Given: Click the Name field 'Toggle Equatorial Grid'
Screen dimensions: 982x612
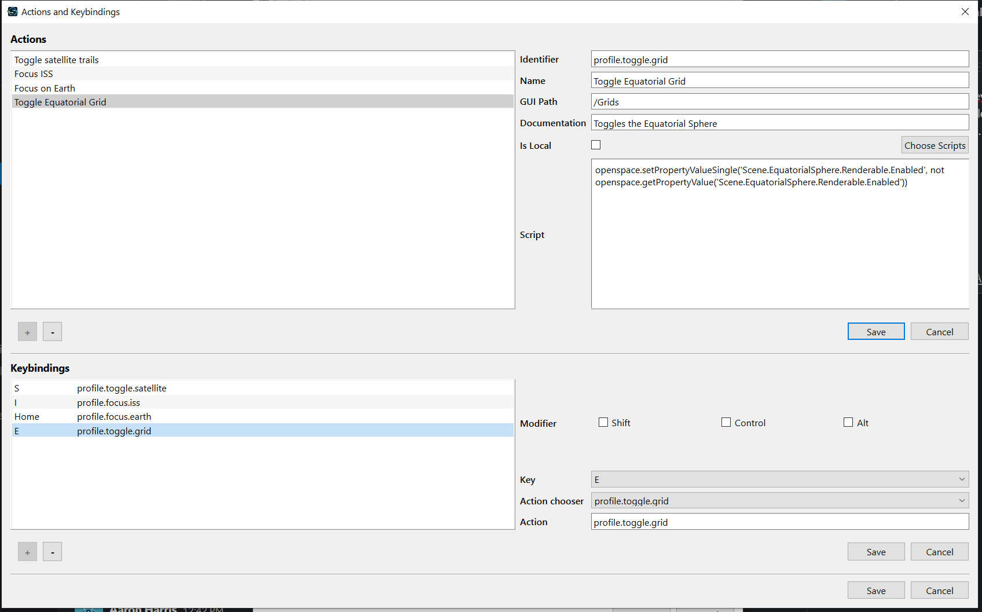Looking at the screenshot, I should click(x=780, y=80).
